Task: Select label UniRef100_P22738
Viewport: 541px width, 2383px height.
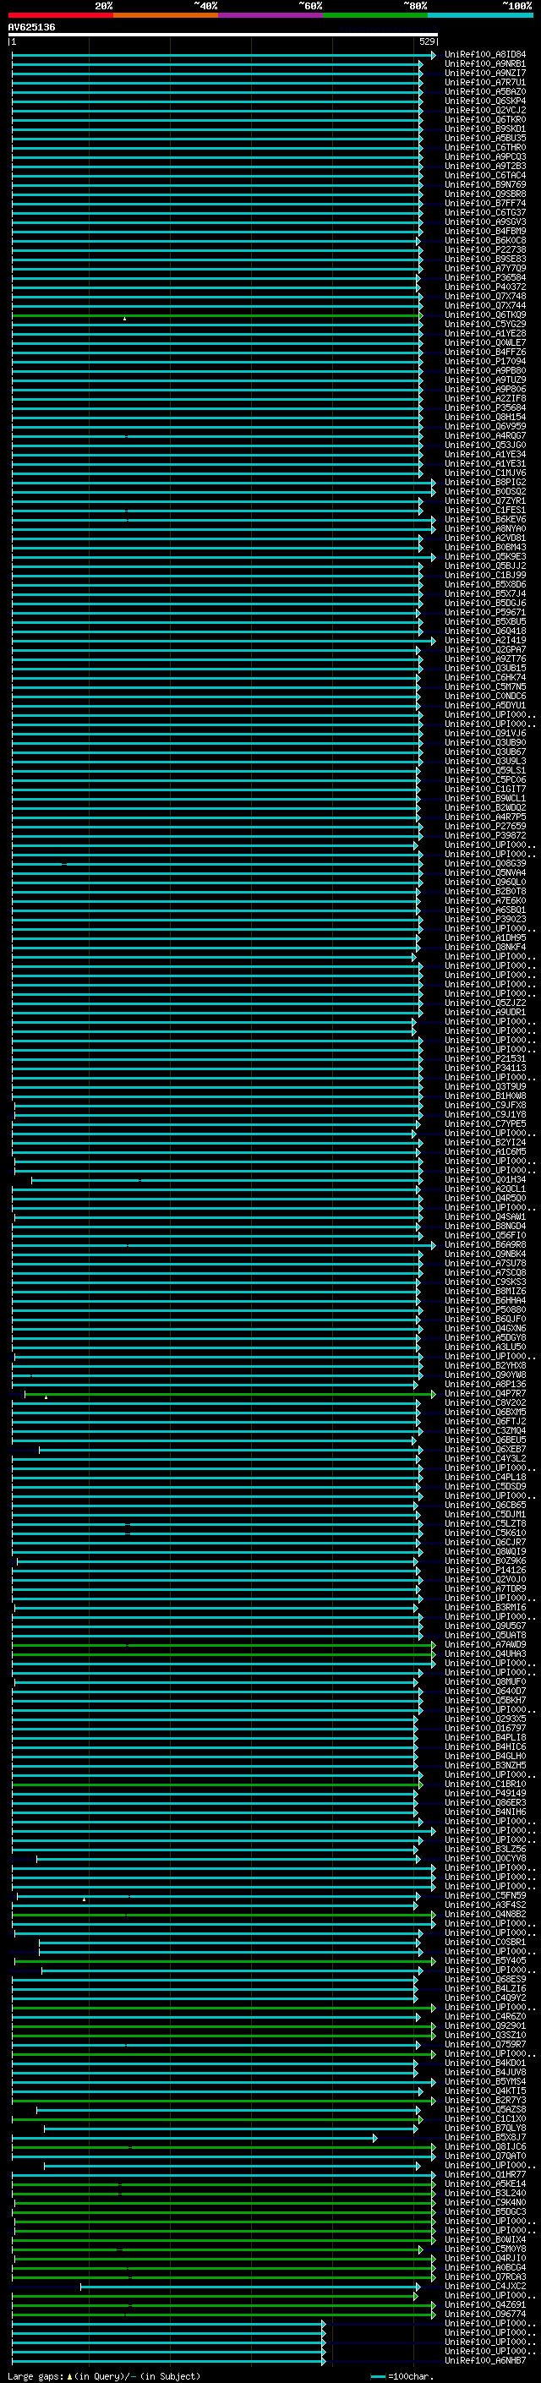Action: (x=484, y=249)
